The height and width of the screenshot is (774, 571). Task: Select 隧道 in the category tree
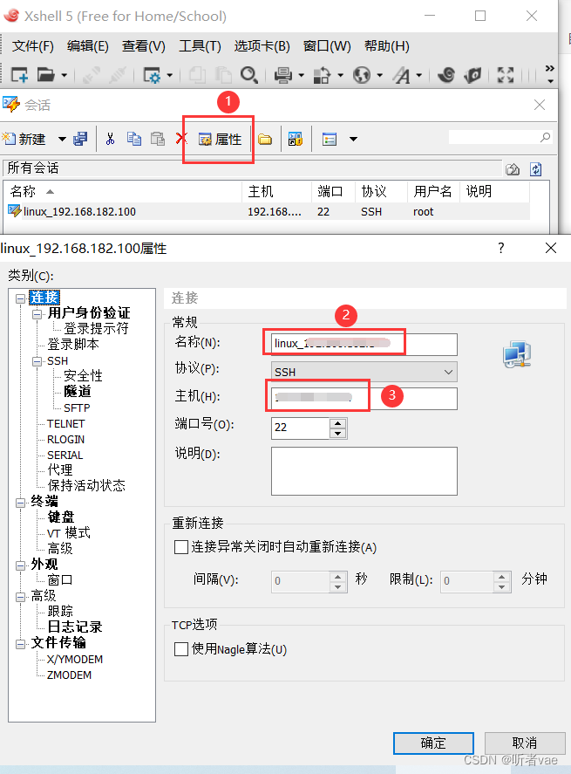point(78,392)
